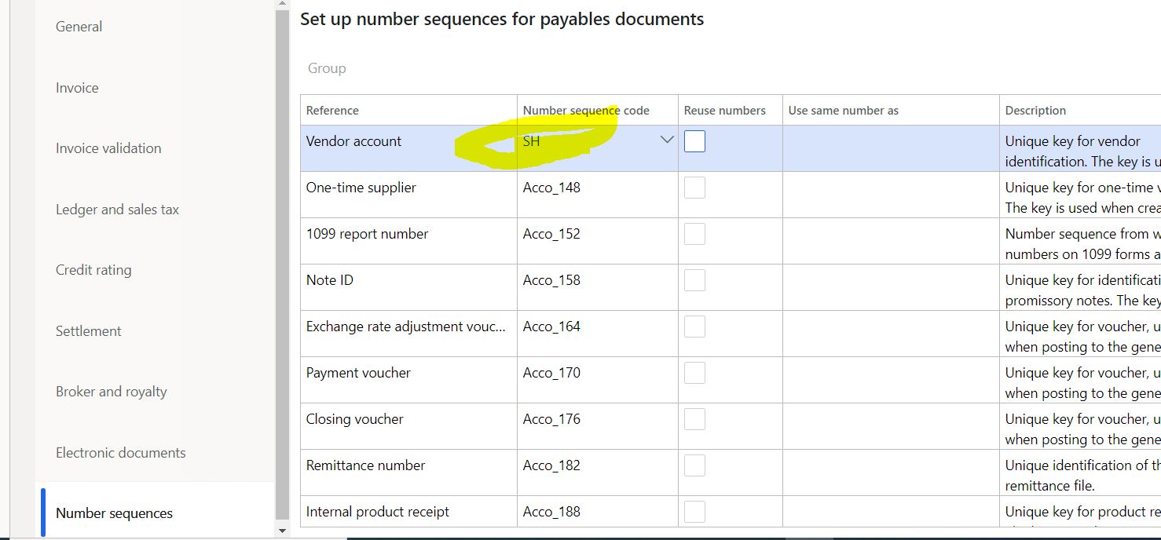The height and width of the screenshot is (540, 1161).
Task: Click the scrollbar down arrow
Action: 281,531
